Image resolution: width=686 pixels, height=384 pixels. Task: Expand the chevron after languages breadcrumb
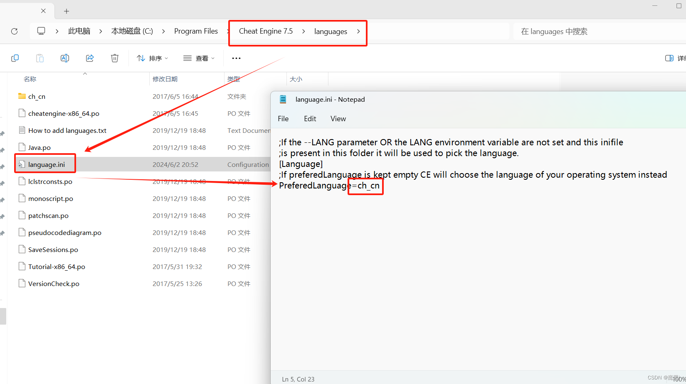(x=358, y=31)
